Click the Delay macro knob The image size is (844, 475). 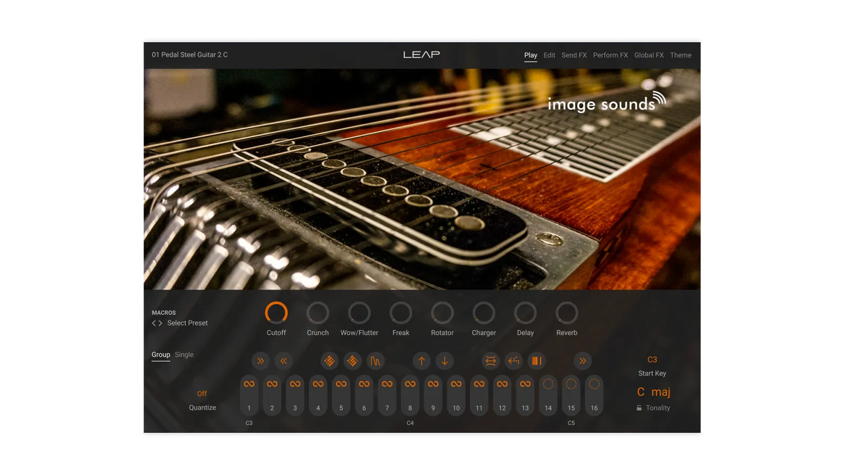525,313
